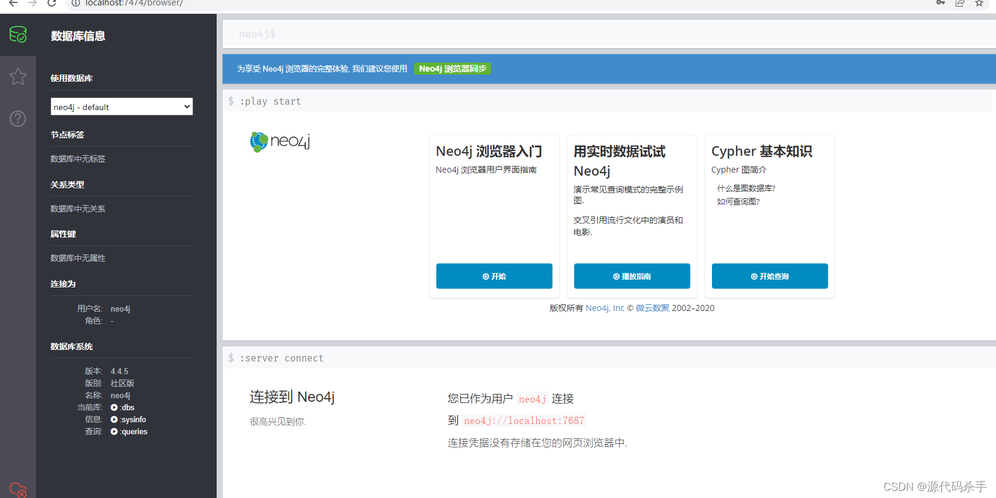Click the 数据库中无关系 text

click(x=78, y=209)
